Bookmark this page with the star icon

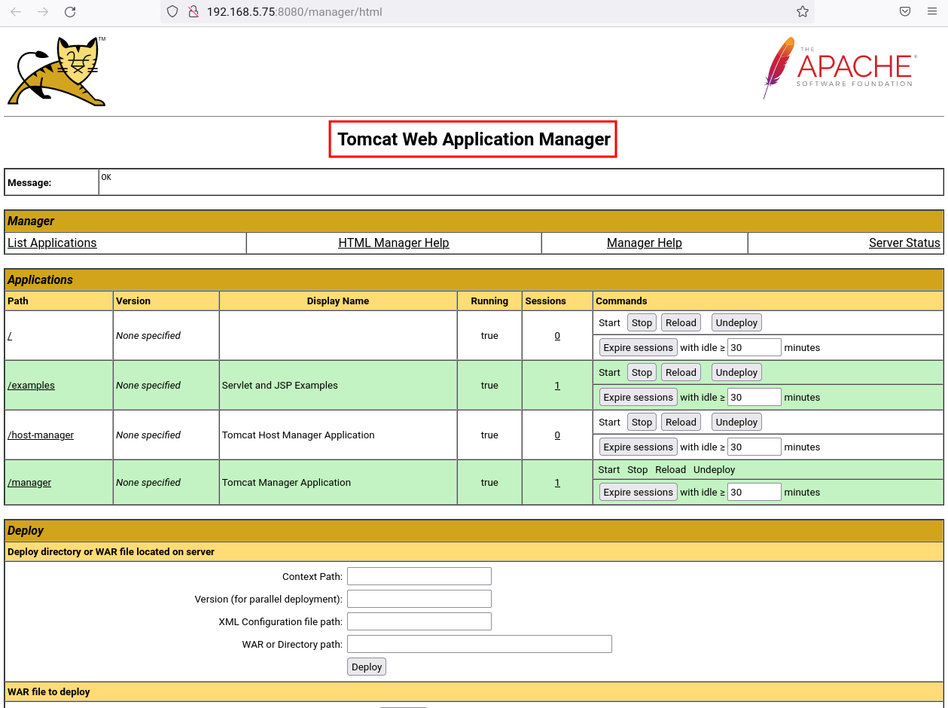point(803,12)
